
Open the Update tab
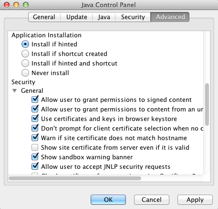point(77,17)
